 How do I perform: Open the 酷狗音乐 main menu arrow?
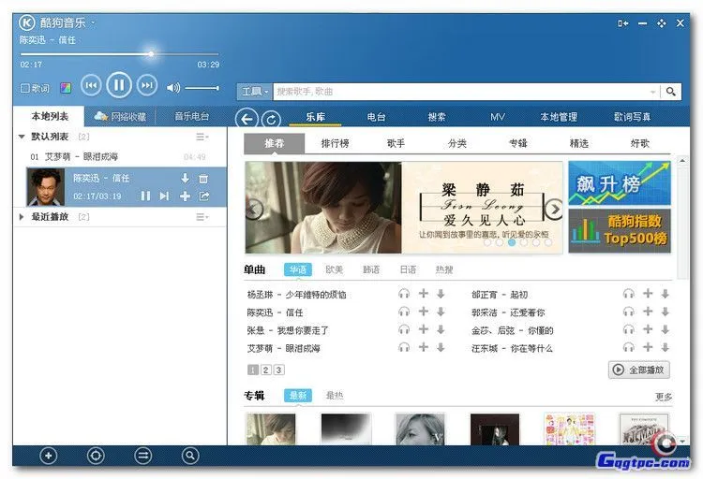(x=93, y=22)
